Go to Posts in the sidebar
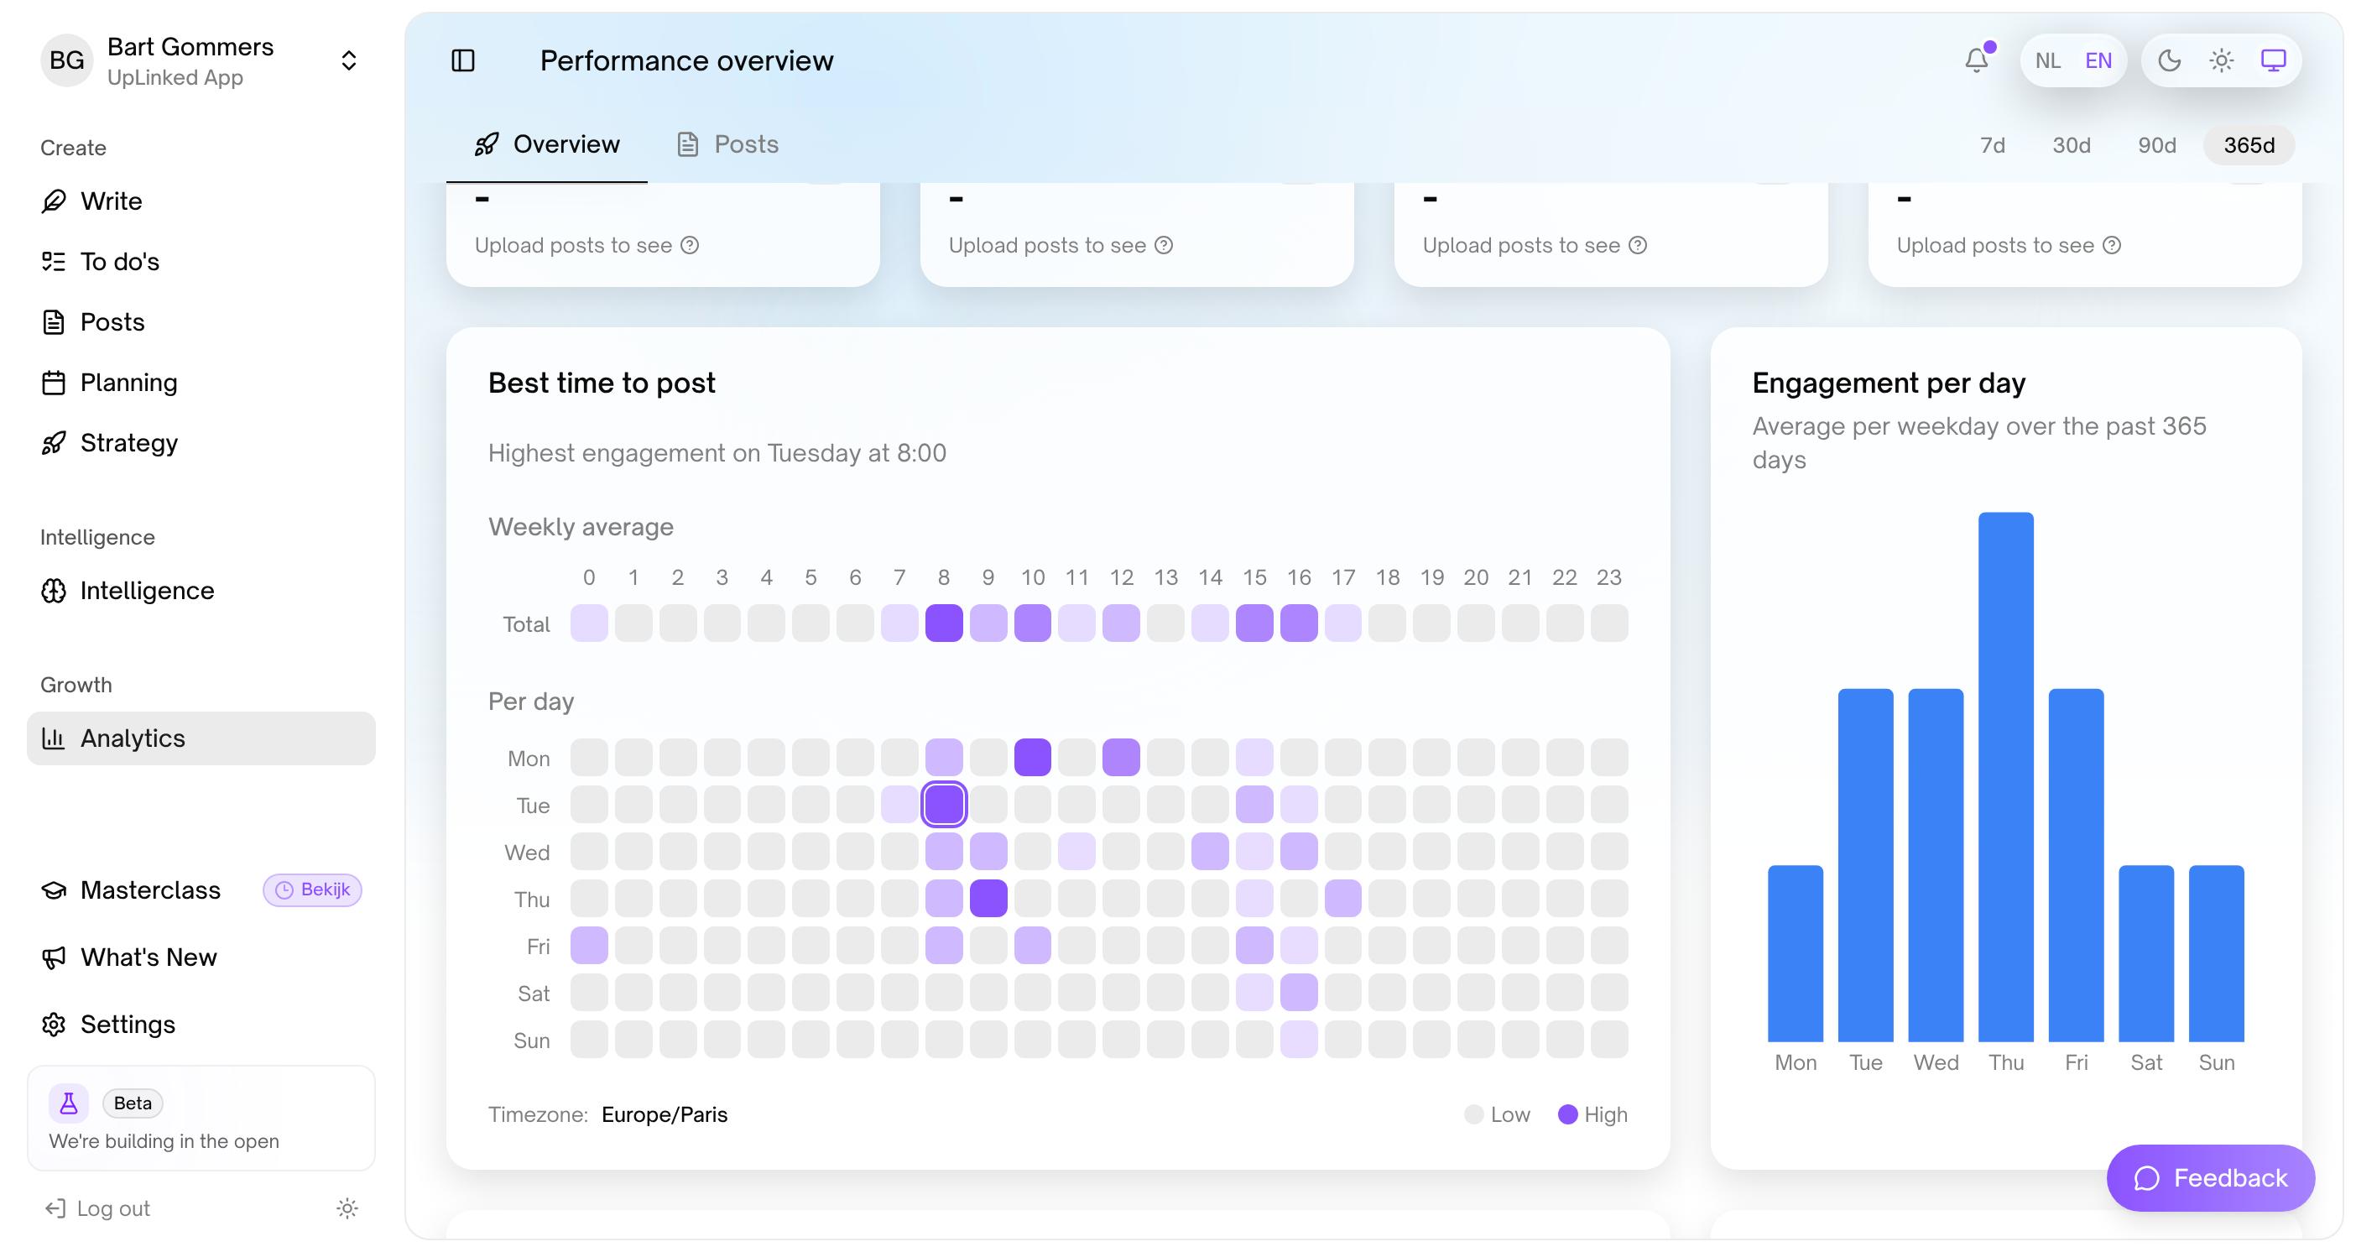The width and height of the screenshot is (2356, 1252). pyautogui.click(x=201, y=322)
